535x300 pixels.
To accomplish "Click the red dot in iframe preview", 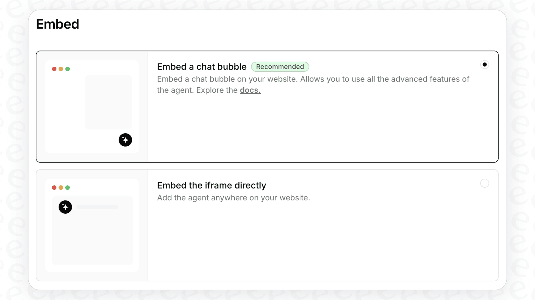I will click(54, 187).
